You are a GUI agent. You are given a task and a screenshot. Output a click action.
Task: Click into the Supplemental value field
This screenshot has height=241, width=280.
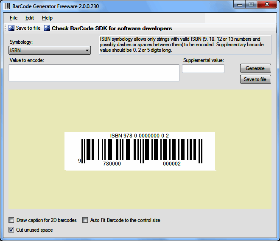(x=203, y=69)
